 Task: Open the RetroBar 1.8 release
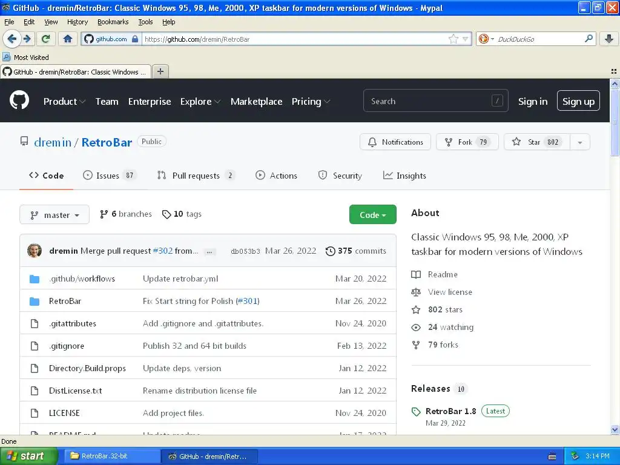(x=450, y=411)
